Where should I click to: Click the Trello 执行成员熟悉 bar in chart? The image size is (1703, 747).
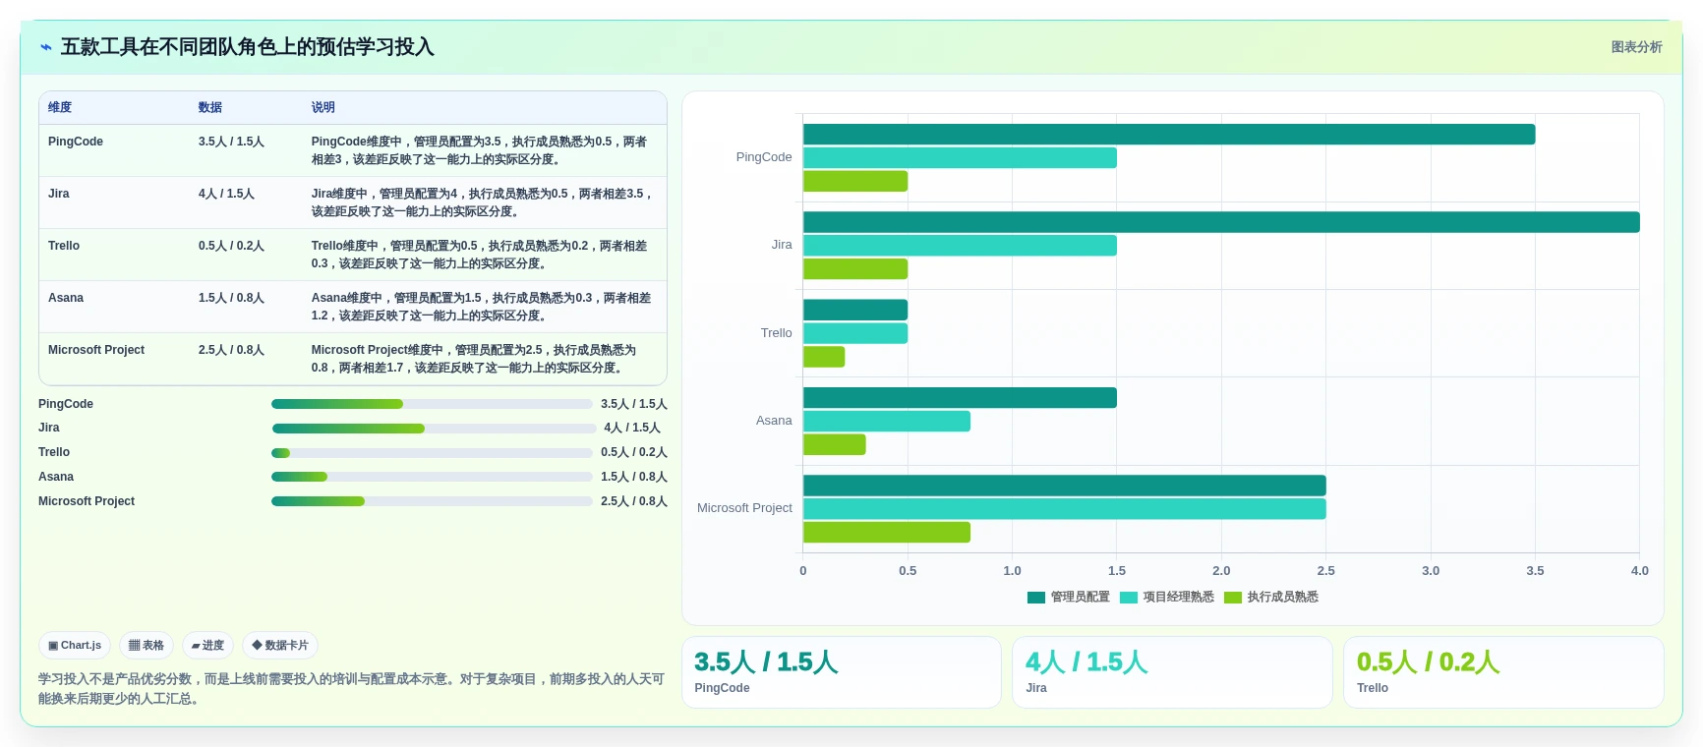tap(824, 357)
